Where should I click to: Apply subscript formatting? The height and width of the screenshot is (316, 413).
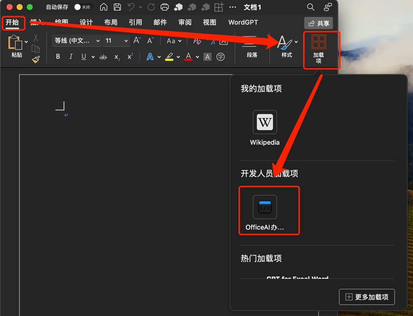coord(117,57)
